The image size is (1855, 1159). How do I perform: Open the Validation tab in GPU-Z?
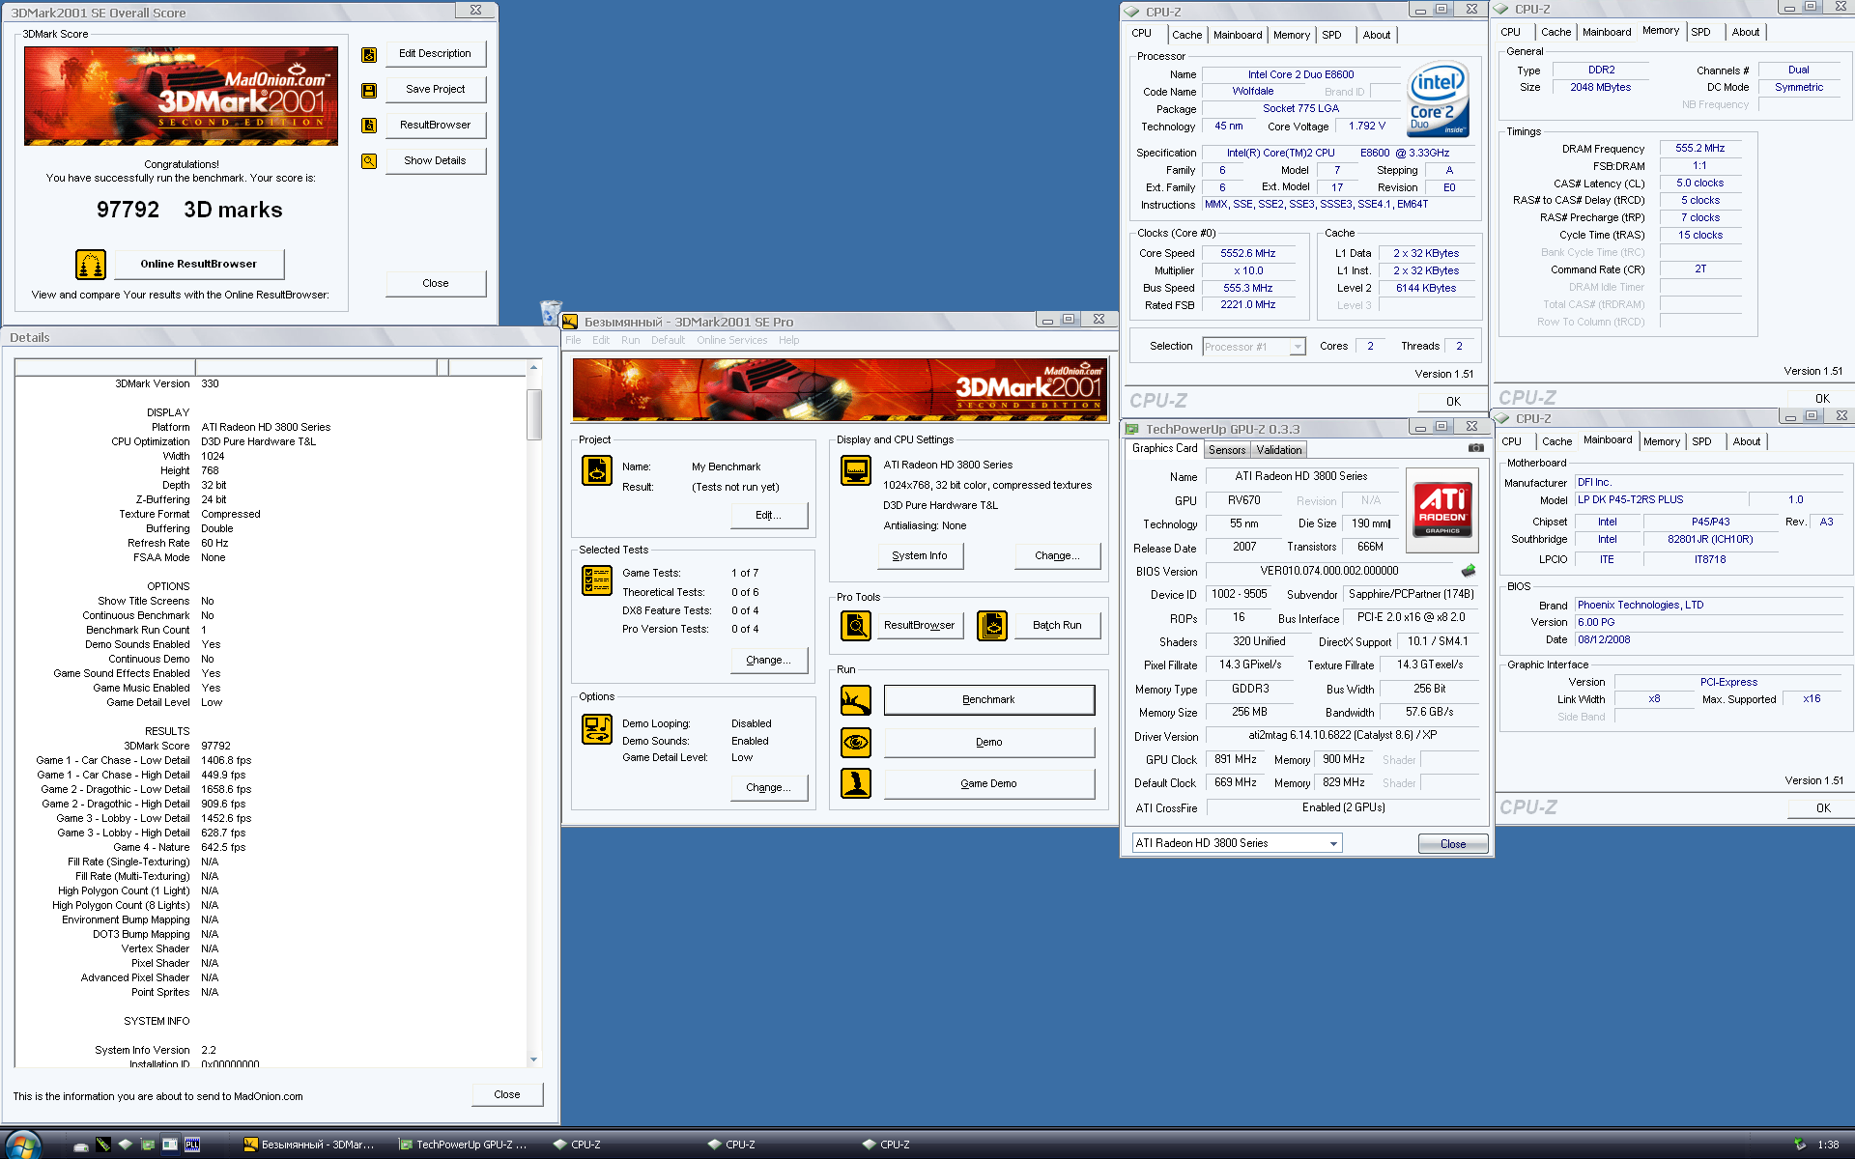(x=1279, y=450)
